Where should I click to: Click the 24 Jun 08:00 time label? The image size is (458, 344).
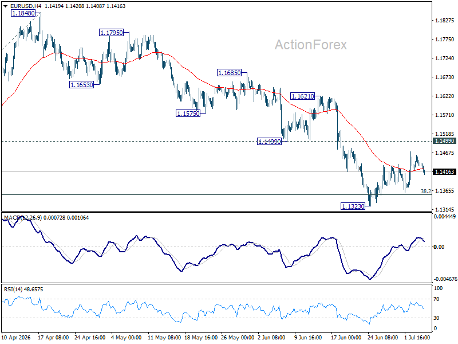click(x=382, y=338)
